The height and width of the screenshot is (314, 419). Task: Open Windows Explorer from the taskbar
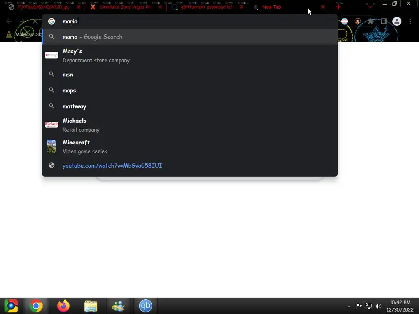pos(91,306)
